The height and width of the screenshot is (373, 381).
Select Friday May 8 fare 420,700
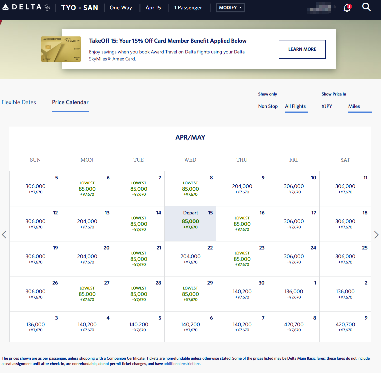coord(294,327)
